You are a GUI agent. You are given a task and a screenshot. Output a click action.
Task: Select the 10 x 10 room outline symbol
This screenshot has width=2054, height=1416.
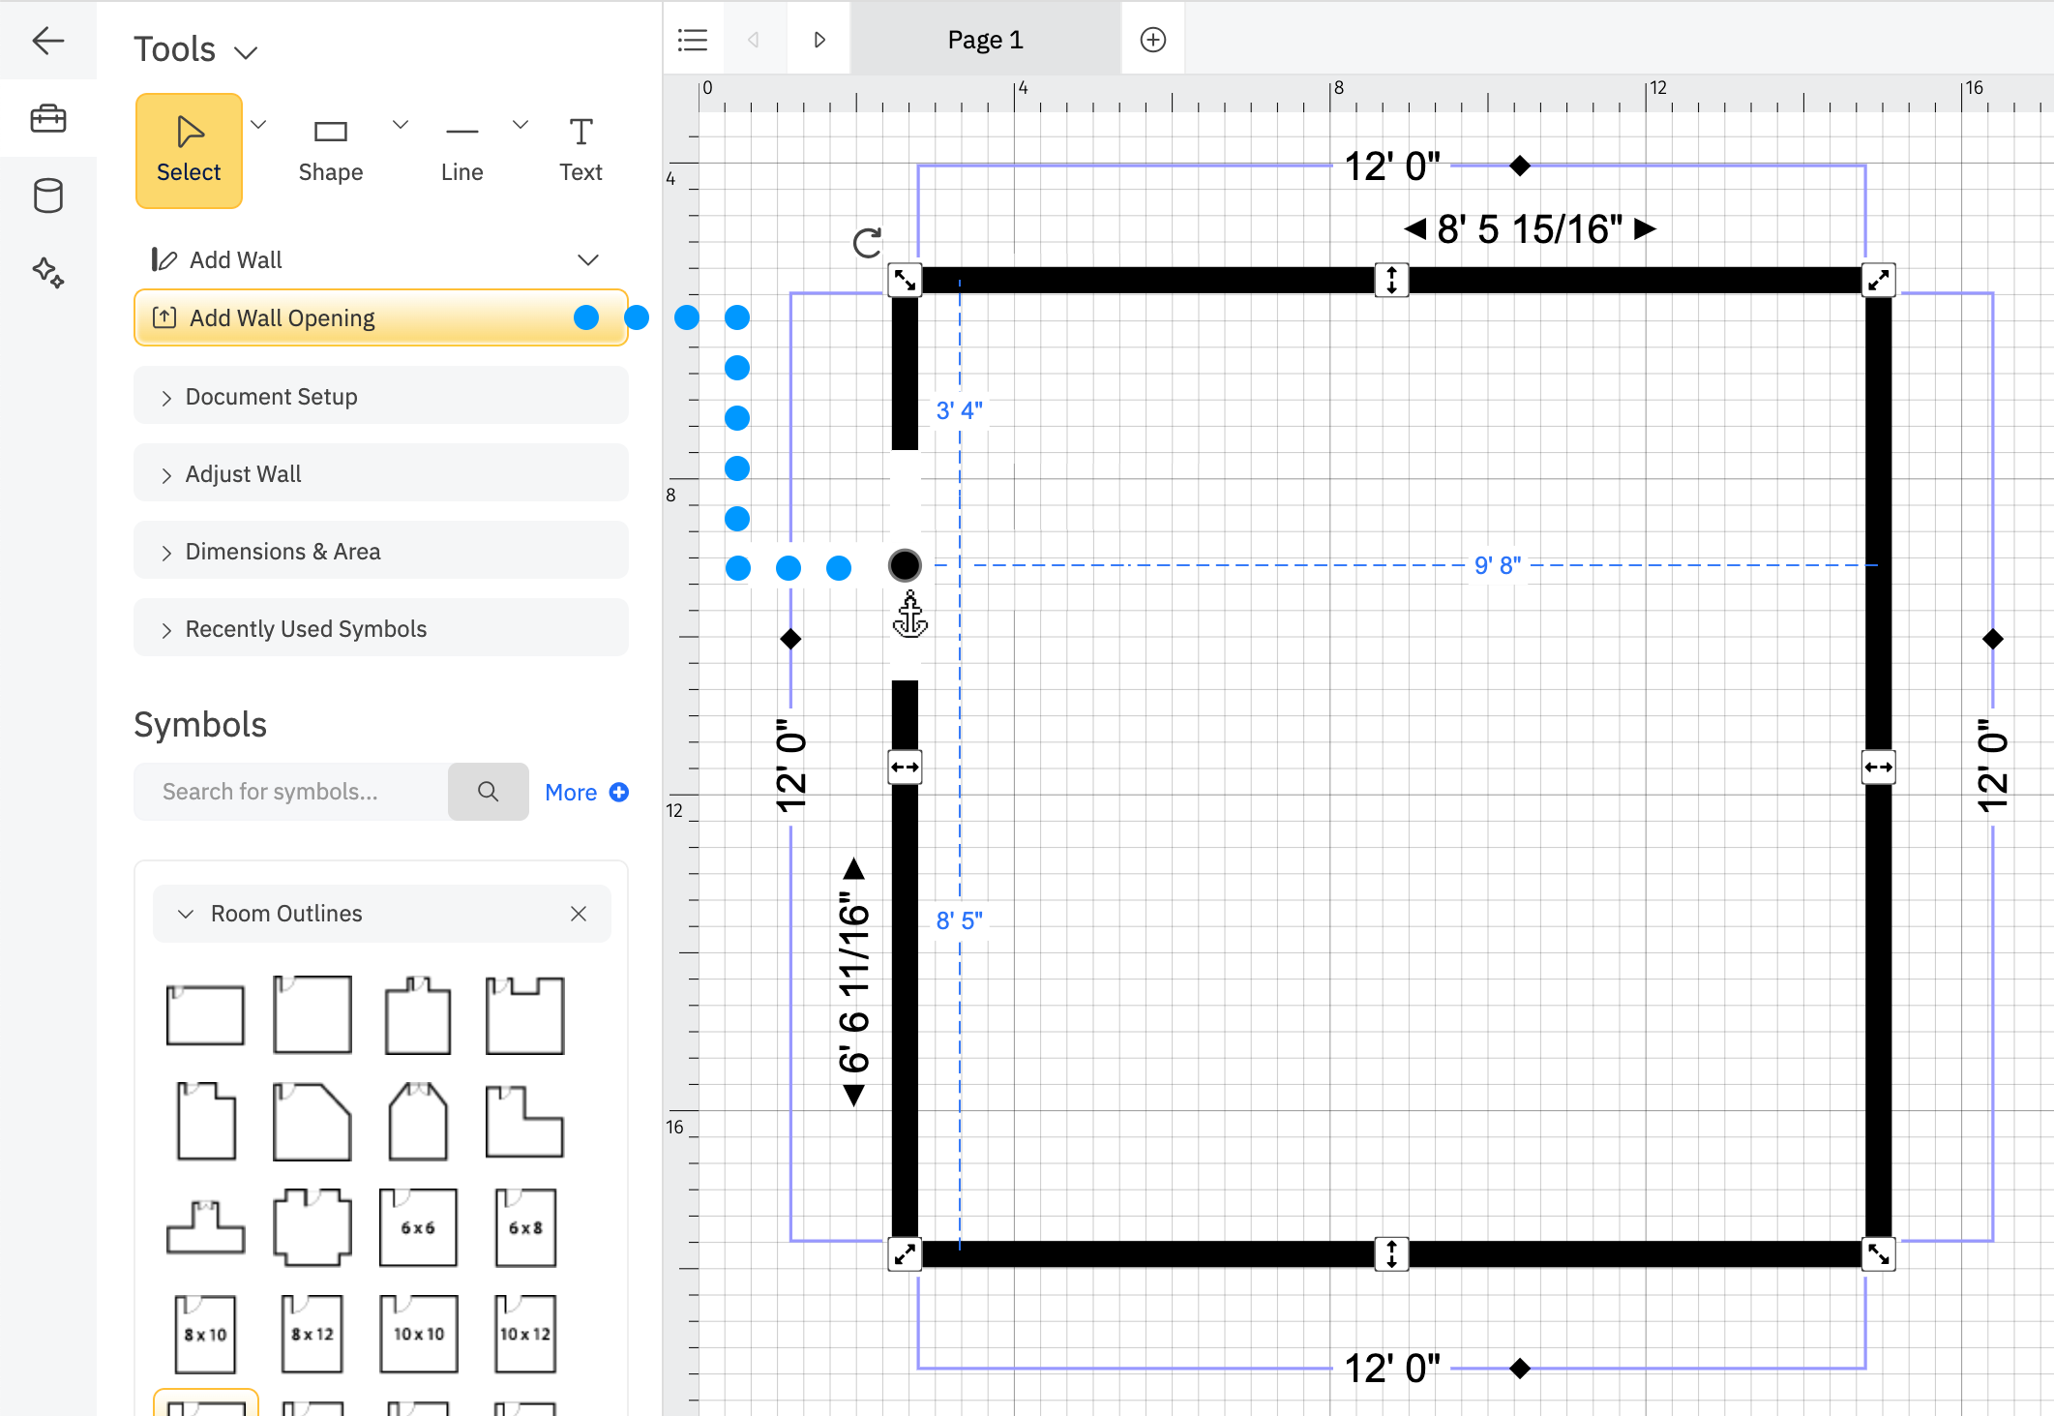[418, 1334]
